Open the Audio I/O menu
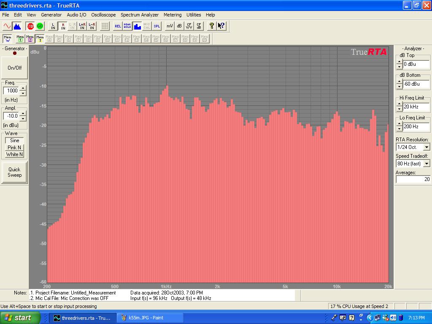Screen dimensions: 432x324 [x=76, y=15]
